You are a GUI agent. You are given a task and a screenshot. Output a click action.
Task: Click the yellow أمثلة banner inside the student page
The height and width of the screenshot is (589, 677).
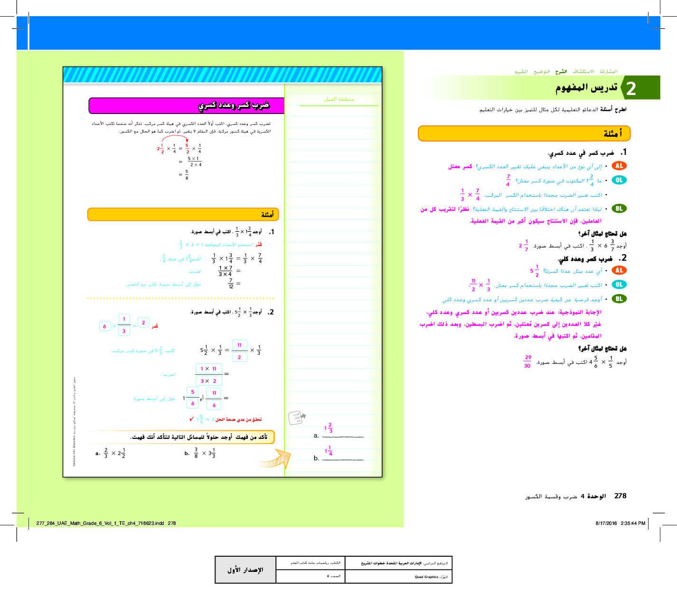click(x=183, y=215)
